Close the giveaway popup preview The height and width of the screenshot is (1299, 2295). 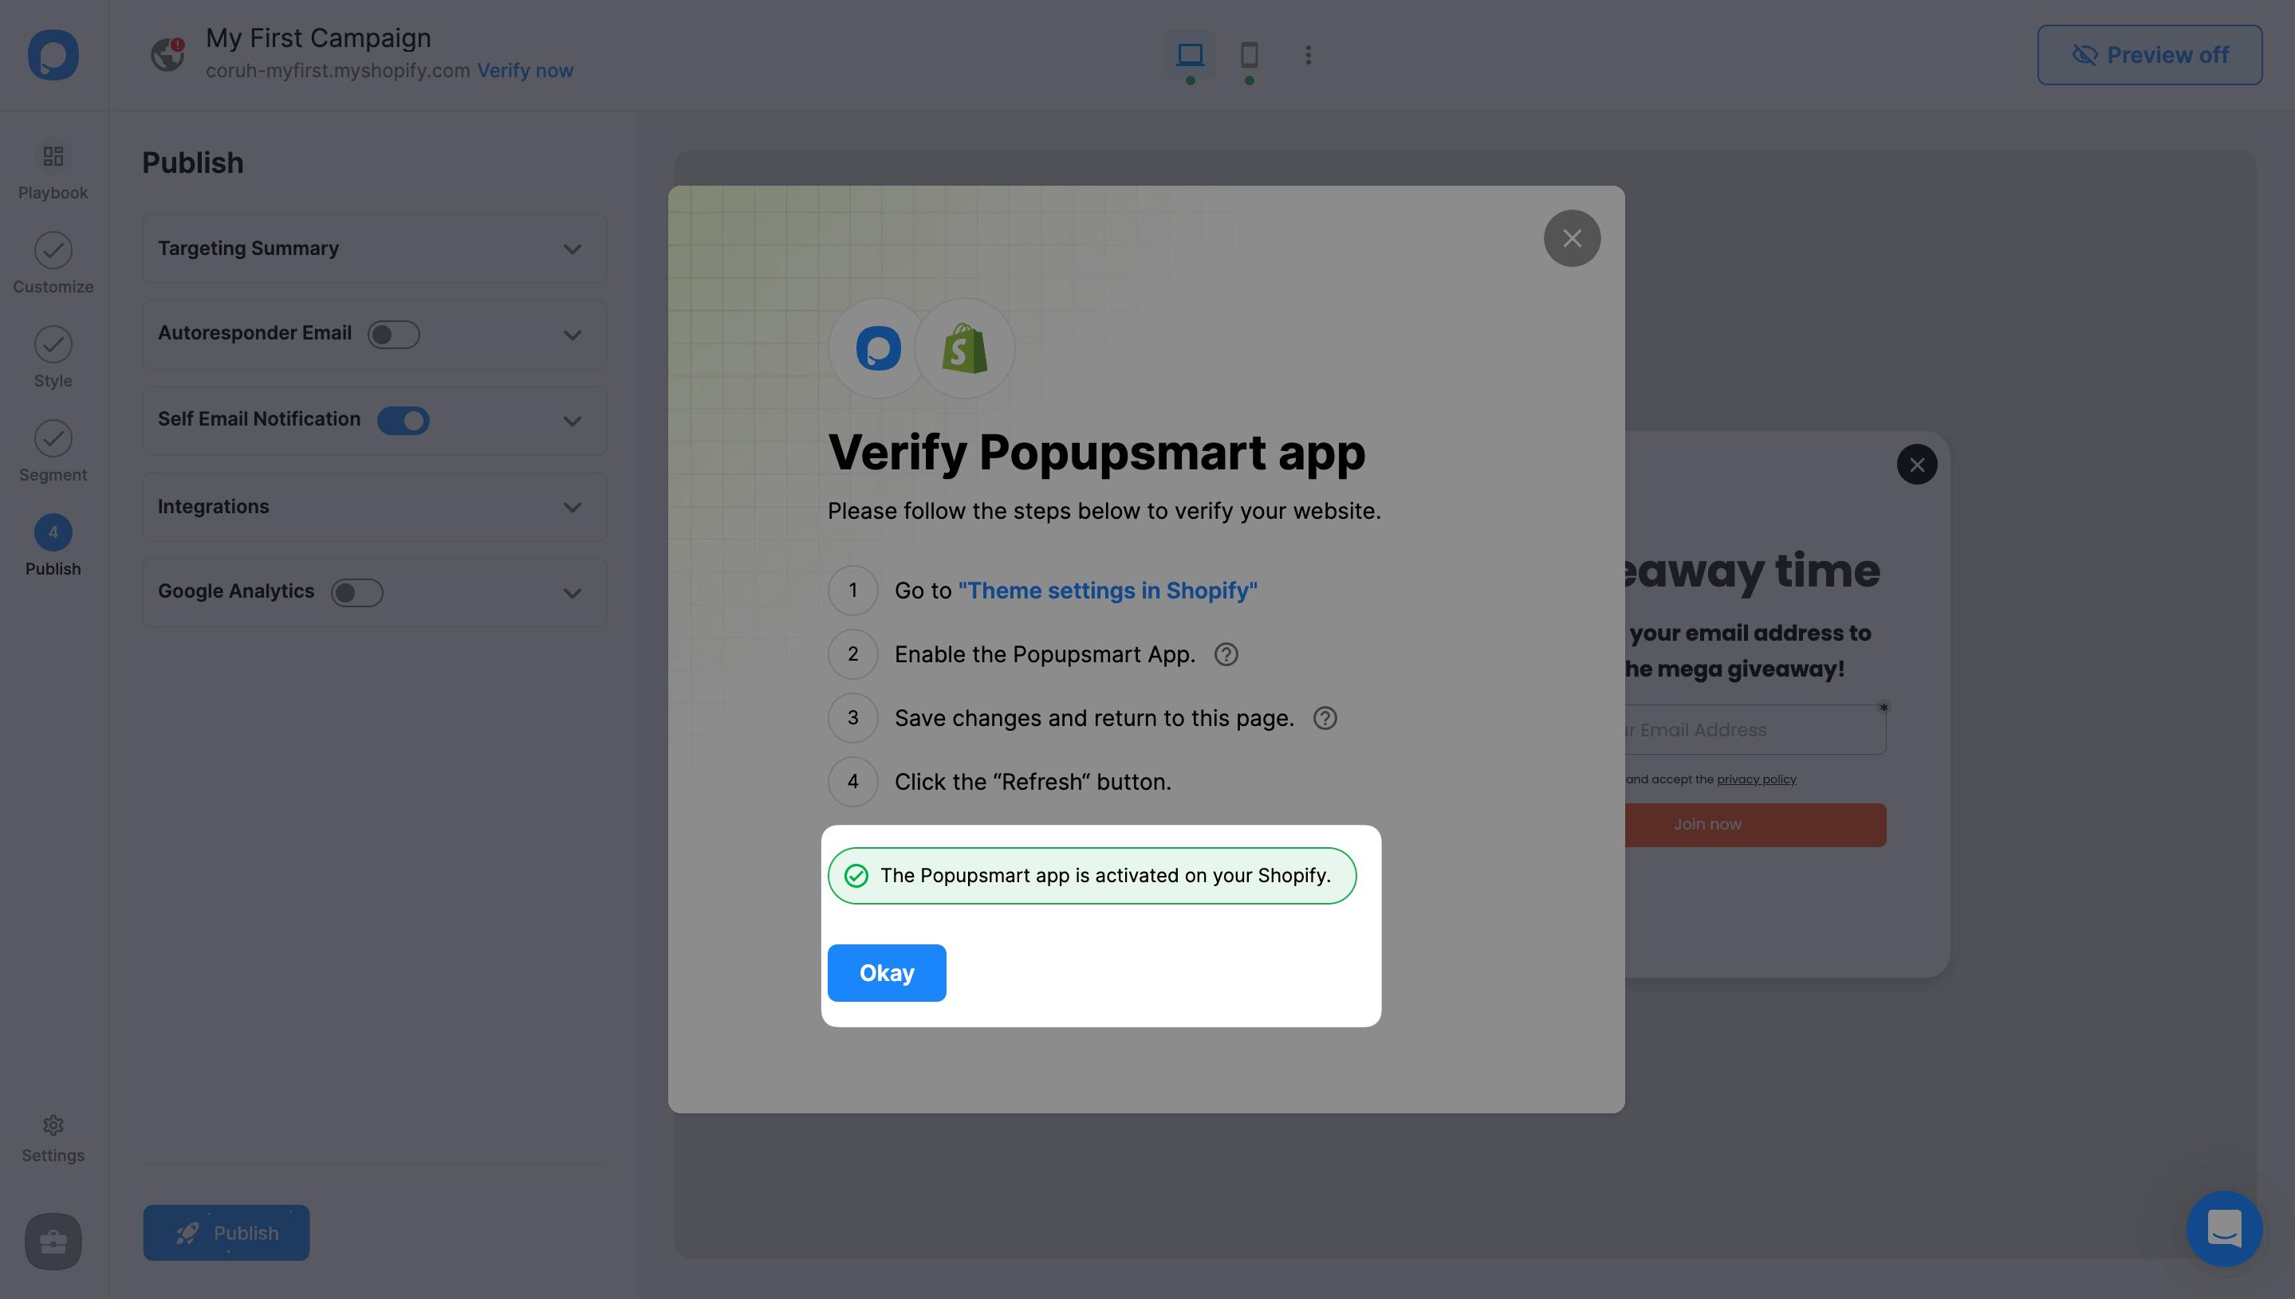click(x=1916, y=465)
